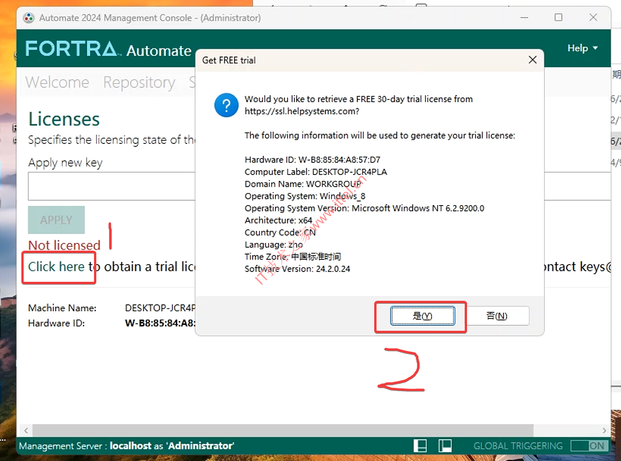The image size is (621, 461).
Task: Click the APPLY button
Action: 57,220
